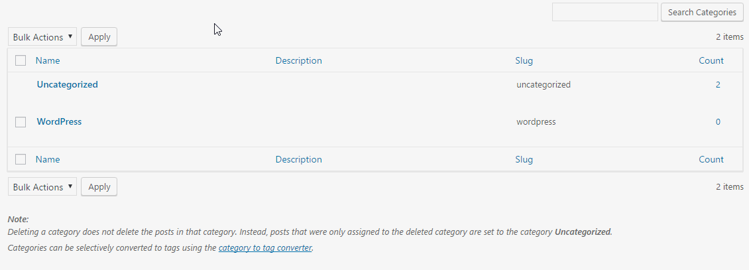Tick the select-all checkbox in table footer
The image size is (749, 270).
tap(21, 159)
